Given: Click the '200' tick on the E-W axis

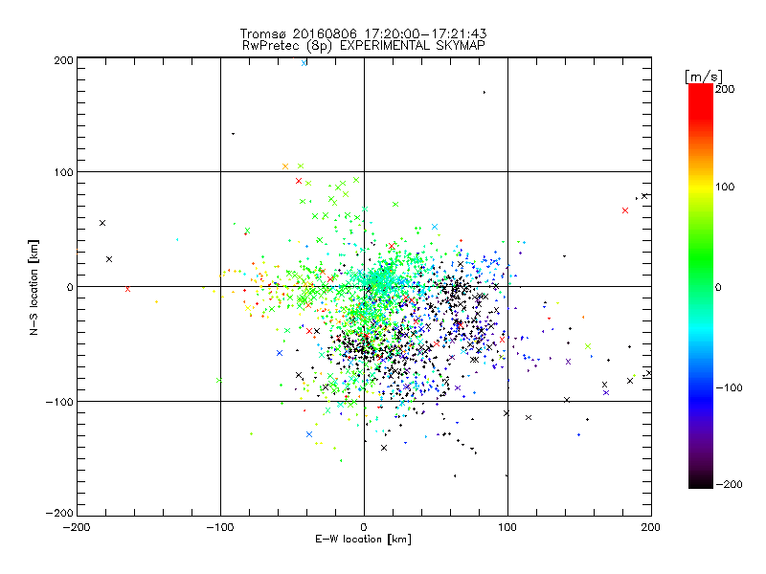Looking at the screenshot, I should coord(651,527).
